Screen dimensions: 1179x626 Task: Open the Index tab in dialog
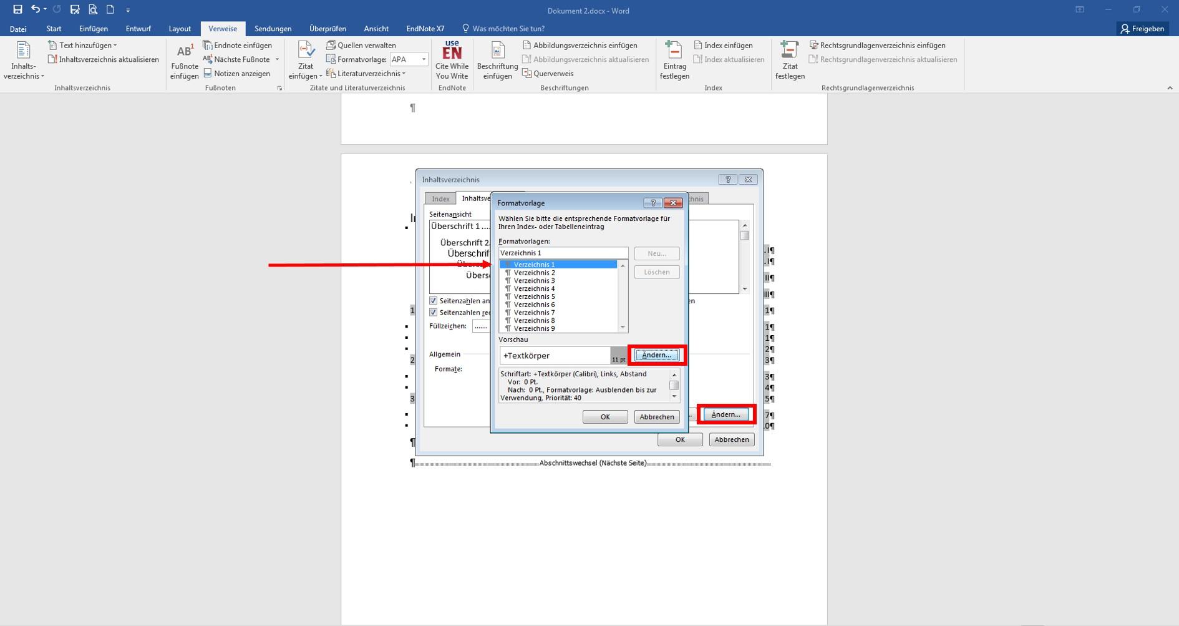tap(440, 198)
